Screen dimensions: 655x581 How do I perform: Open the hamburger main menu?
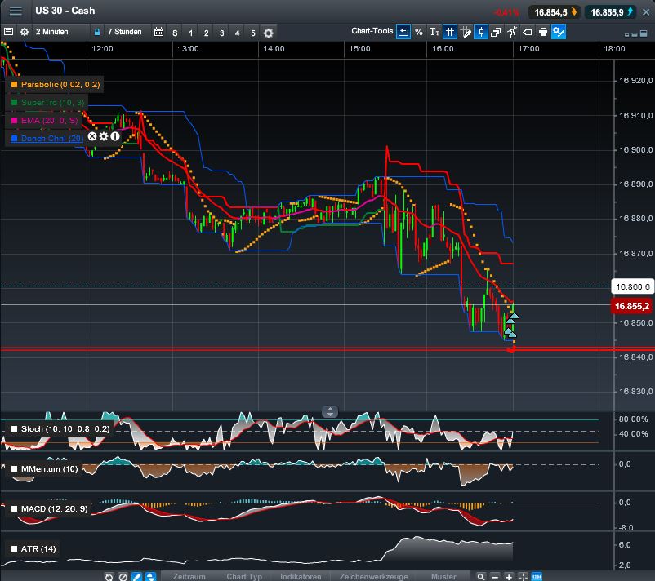click(16, 11)
